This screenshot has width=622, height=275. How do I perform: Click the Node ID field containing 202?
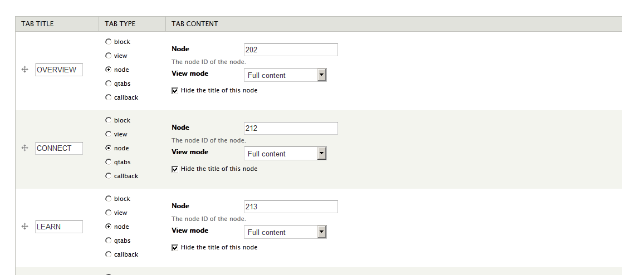(291, 50)
